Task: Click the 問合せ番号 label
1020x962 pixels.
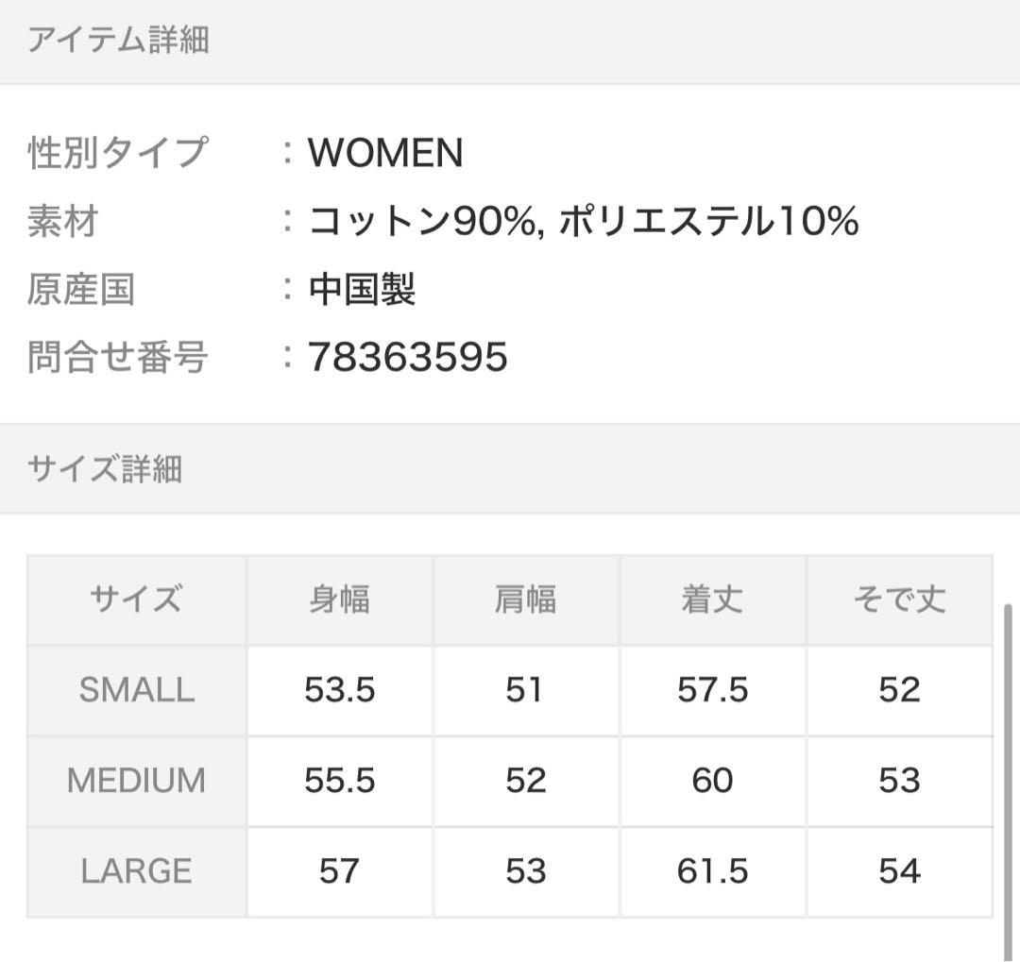Action: click(x=117, y=358)
